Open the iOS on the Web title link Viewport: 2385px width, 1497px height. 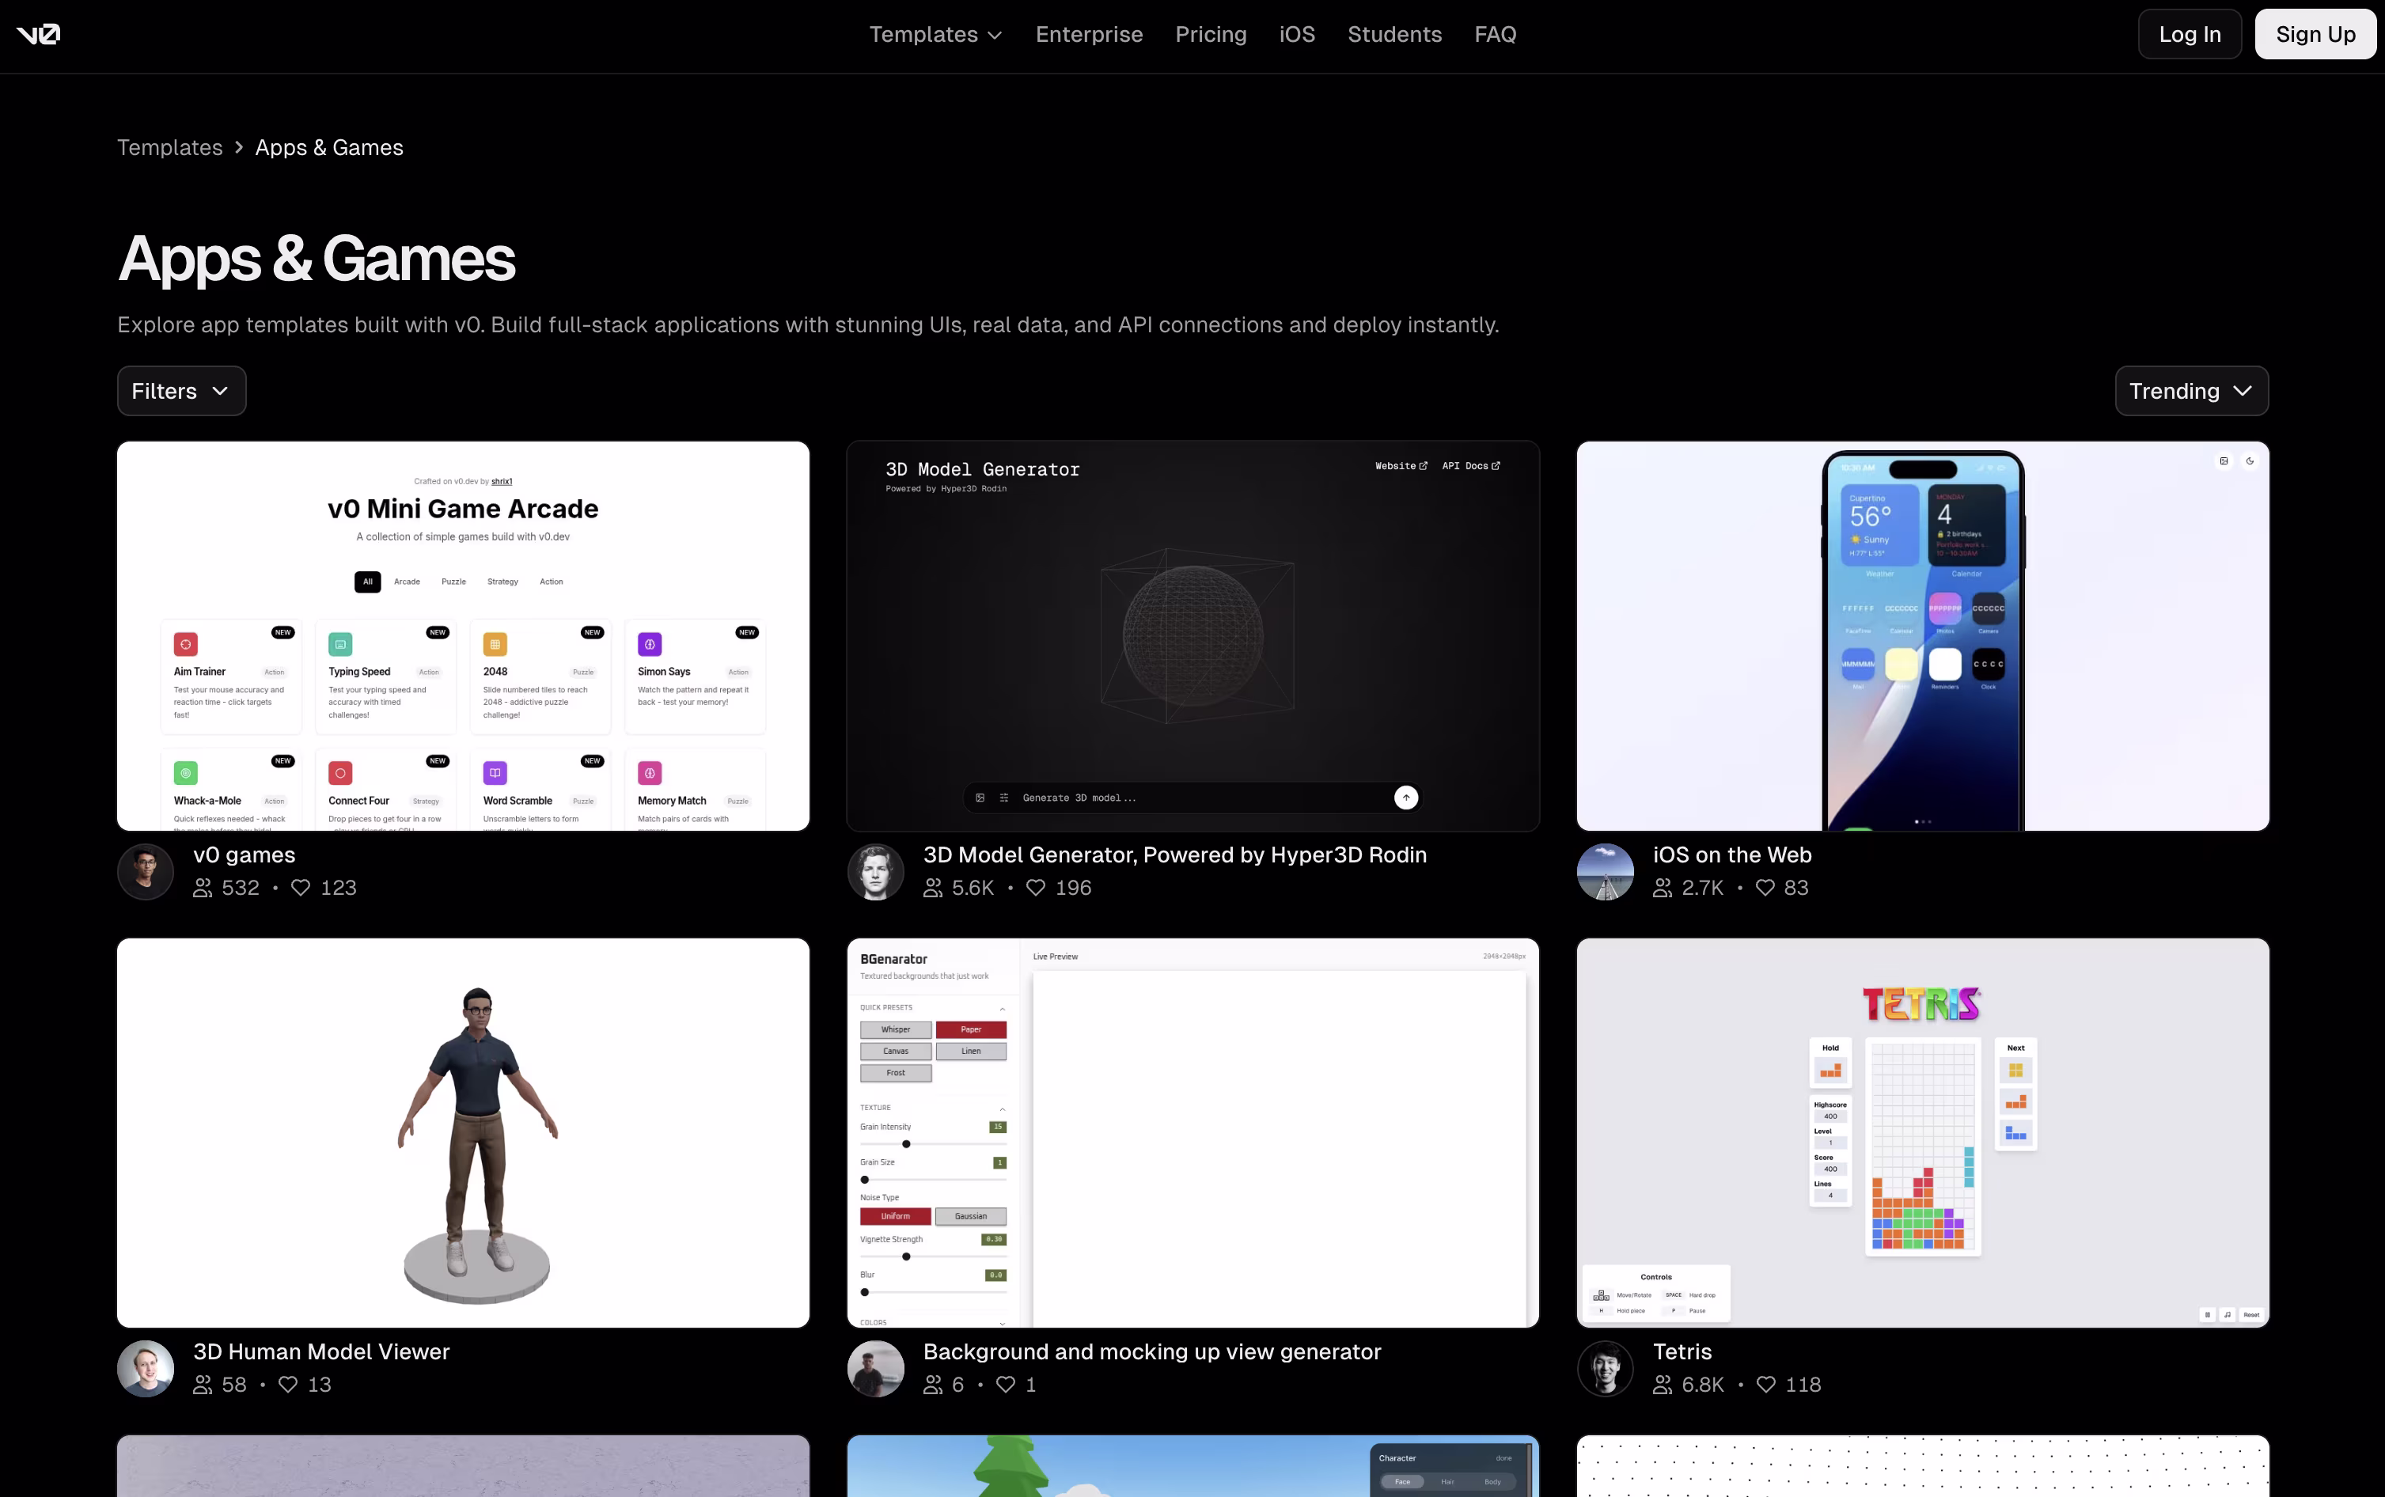[1731, 855]
